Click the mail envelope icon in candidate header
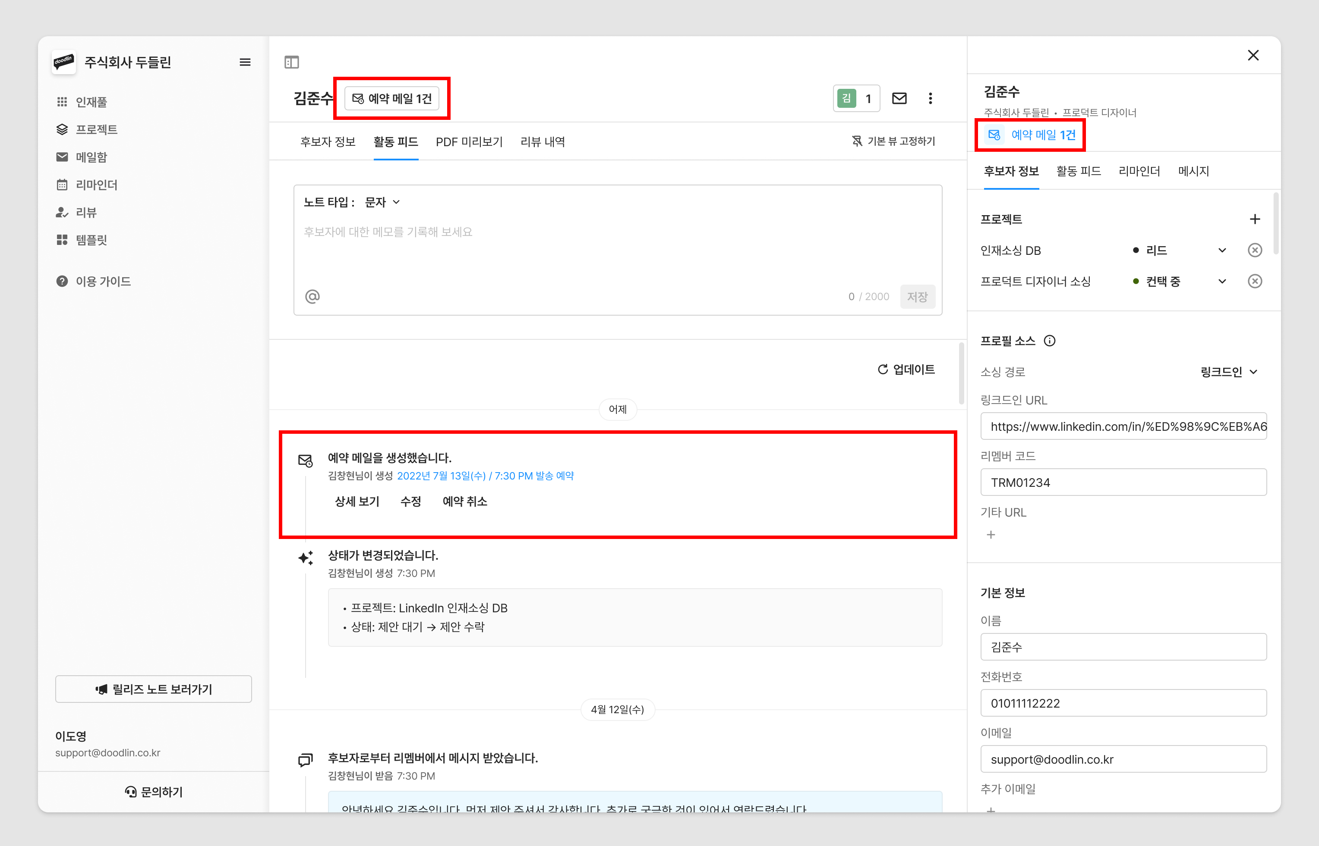 tap(899, 98)
